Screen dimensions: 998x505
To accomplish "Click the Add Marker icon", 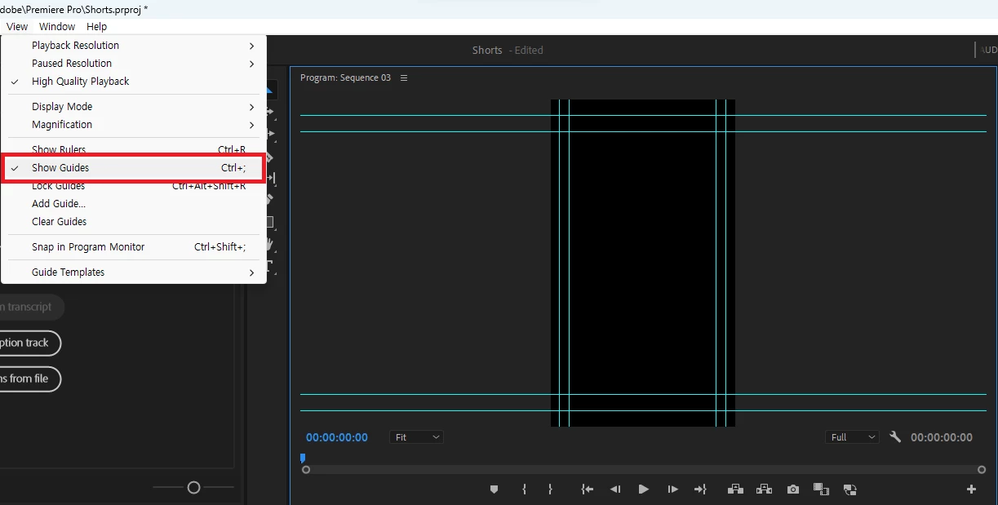I will pyautogui.click(x=494, y=489).
